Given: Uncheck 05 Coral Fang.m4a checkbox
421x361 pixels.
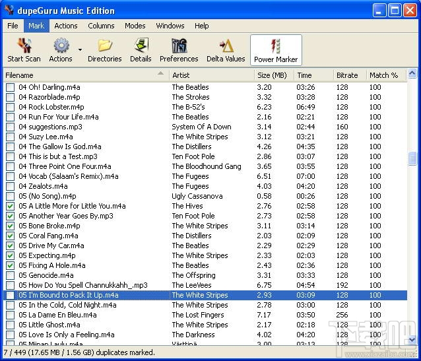Looking at the screenshot, I should pyautogui.click(x=10, y=236).
